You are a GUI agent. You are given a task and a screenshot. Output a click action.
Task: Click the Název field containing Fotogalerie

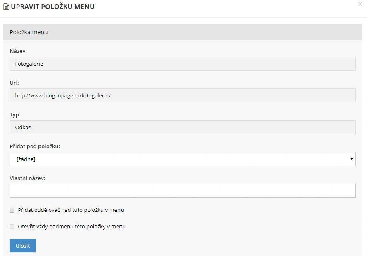click(x=182, y=64)
